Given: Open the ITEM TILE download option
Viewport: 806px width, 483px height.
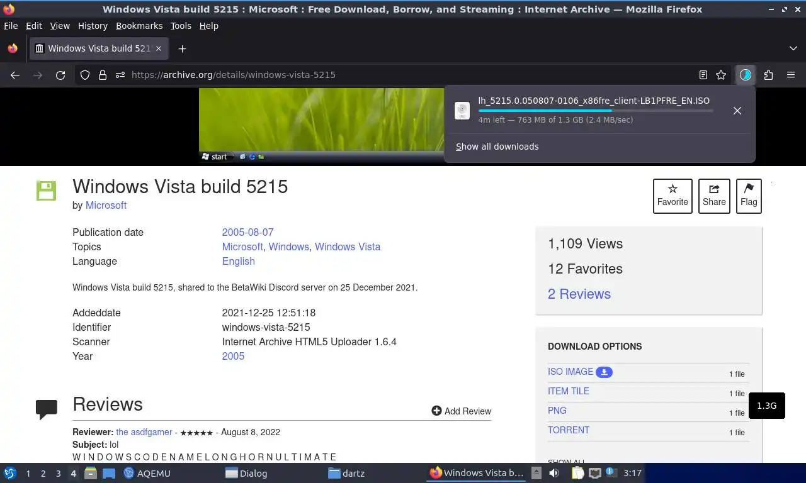Looking at the screenshot, I should (x=569, y=391).
